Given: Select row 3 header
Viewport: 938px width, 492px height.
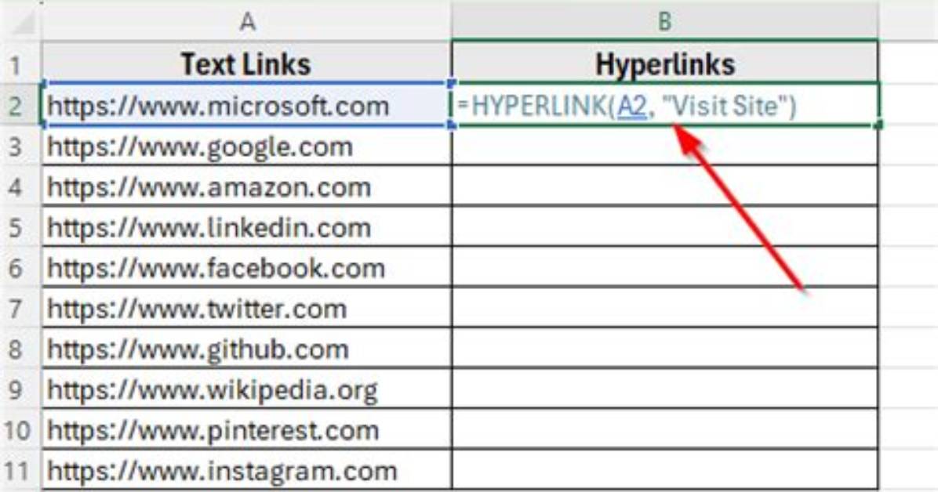Looking at the screenshot, I should 20,147.
